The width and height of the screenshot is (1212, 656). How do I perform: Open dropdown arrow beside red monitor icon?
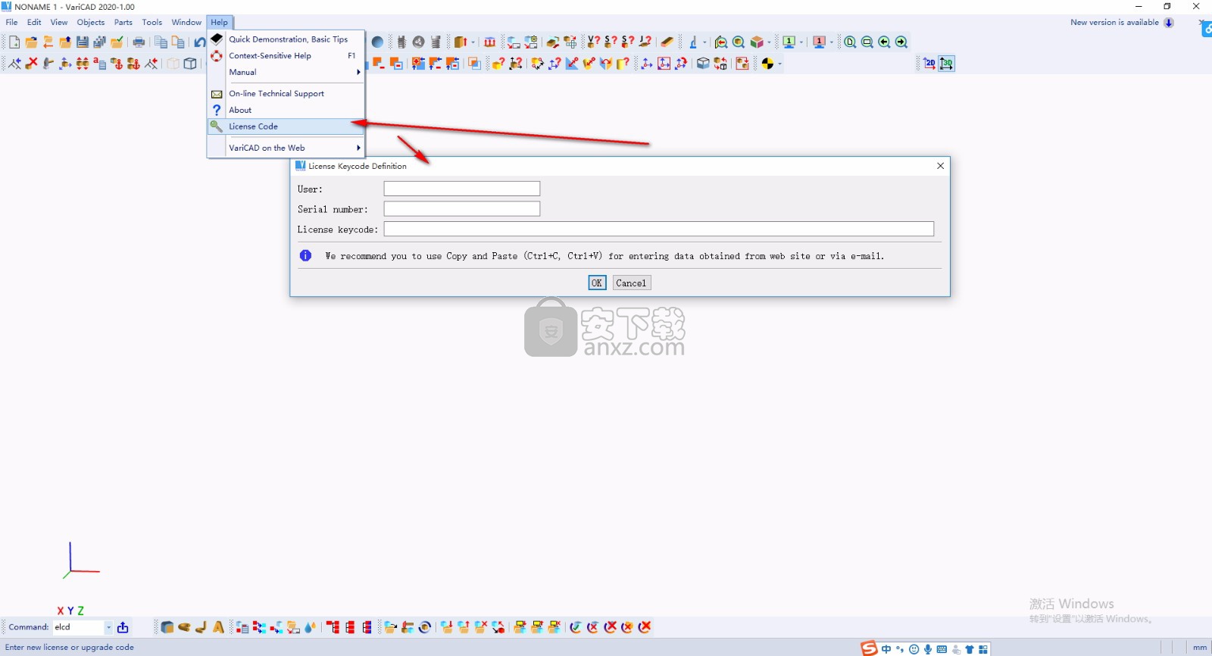(x=832, y=42)
